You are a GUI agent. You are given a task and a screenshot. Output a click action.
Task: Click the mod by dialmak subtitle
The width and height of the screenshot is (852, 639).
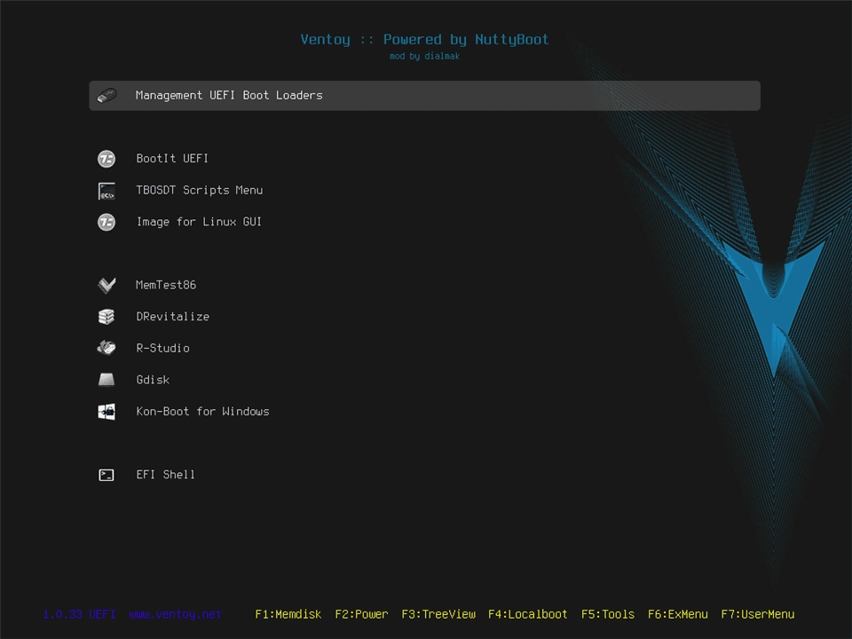click(424, 56)
